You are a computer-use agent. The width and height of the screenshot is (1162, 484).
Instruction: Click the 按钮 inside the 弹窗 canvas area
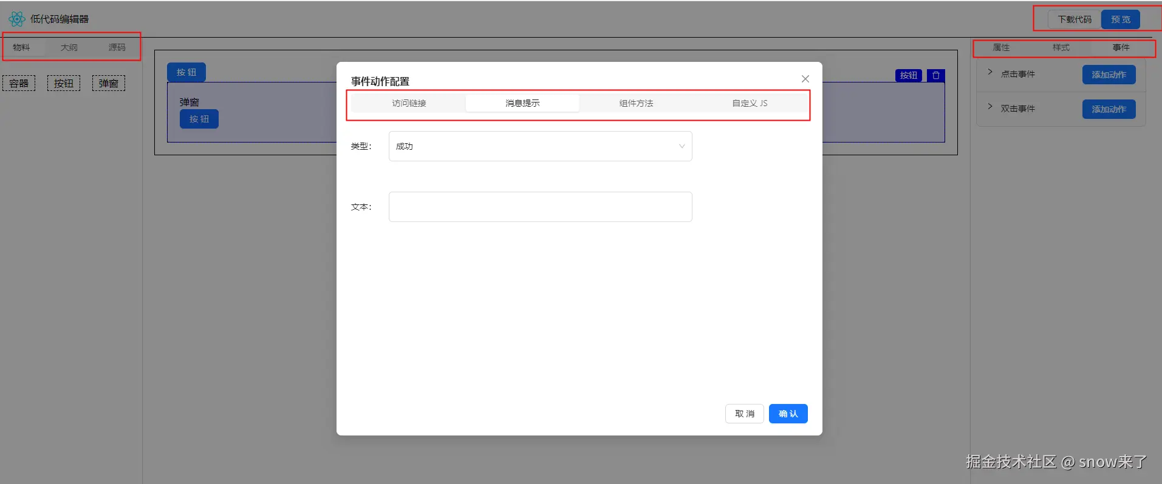click(x=199, y=119)
